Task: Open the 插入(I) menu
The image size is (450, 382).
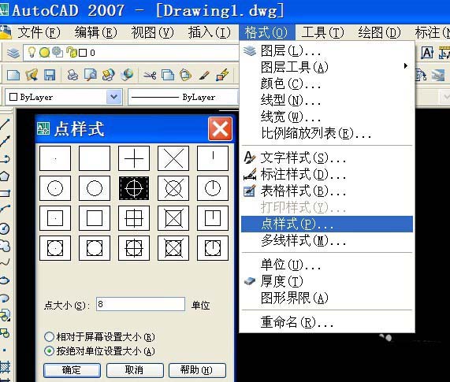Action: (209, 32)
